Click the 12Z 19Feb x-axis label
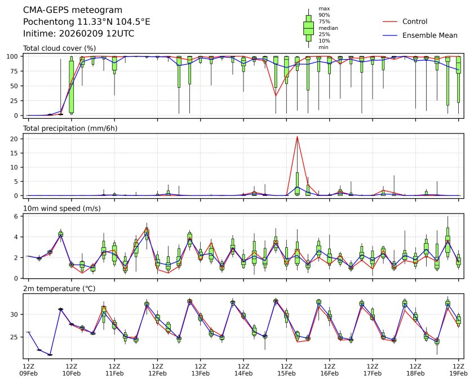The image size is (474, 383). click(x=458, y=369)
